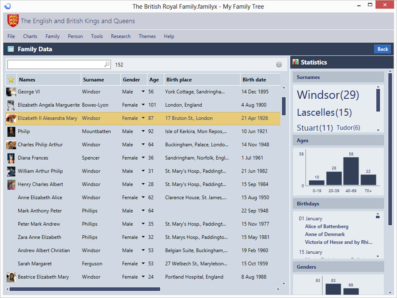The image size is (397, 298).
Task: Click the table horizontal scrollbar thumb
Action: click(x=85, y=289)
